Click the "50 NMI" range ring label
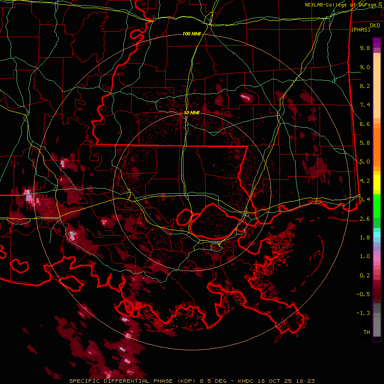This screenshot has width=384, height=384. point(192,113)
